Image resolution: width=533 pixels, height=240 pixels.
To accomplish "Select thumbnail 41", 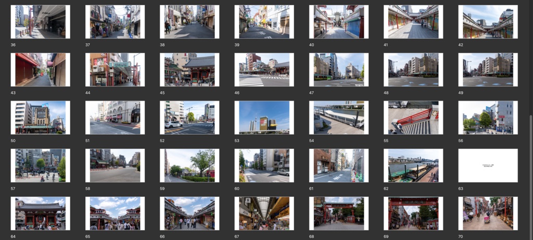I will (413, 22).
